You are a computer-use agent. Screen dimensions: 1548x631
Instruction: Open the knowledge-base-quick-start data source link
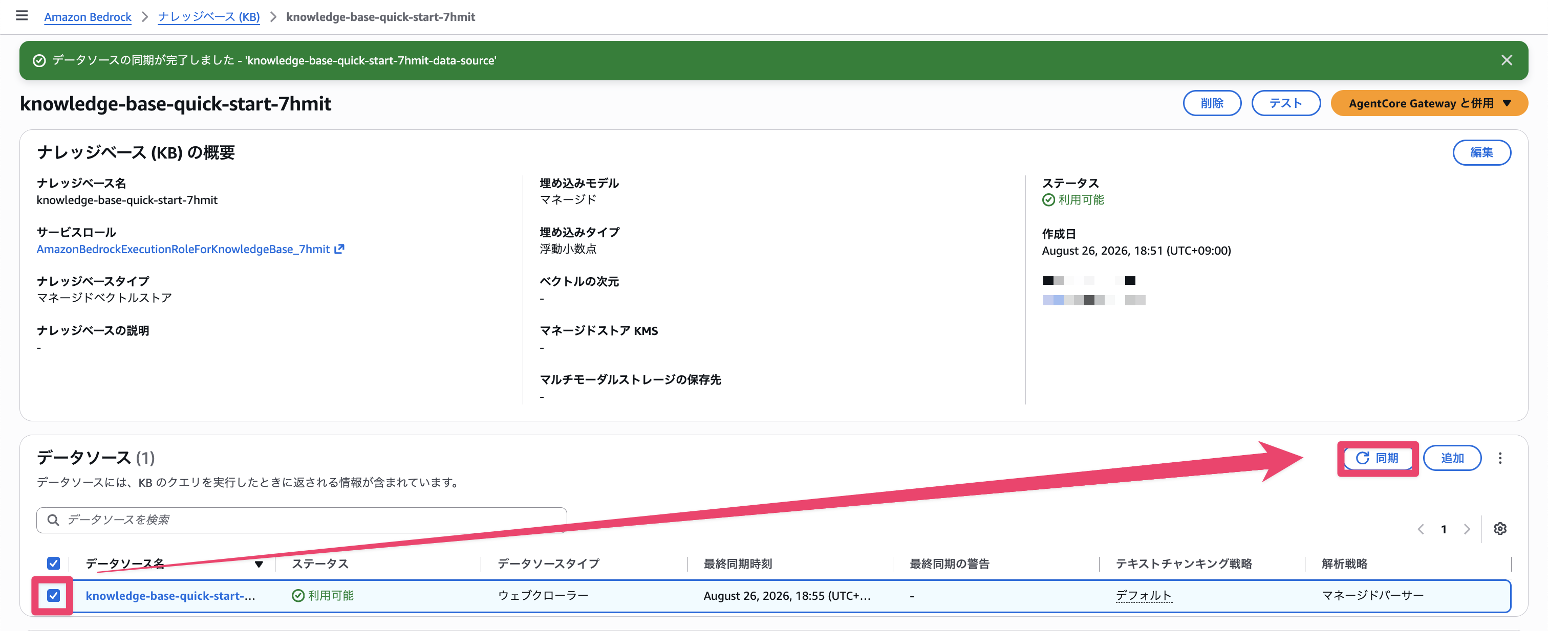click(x=170, y=596)
